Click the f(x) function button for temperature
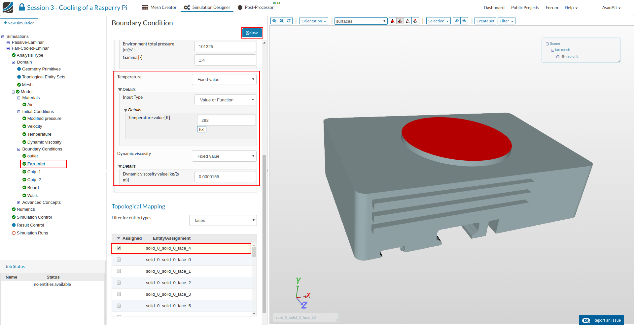This screenshot has width=634, height=325. tap(201, 129)
